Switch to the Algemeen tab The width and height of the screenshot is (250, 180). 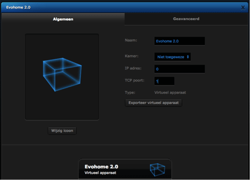point(63,19)
